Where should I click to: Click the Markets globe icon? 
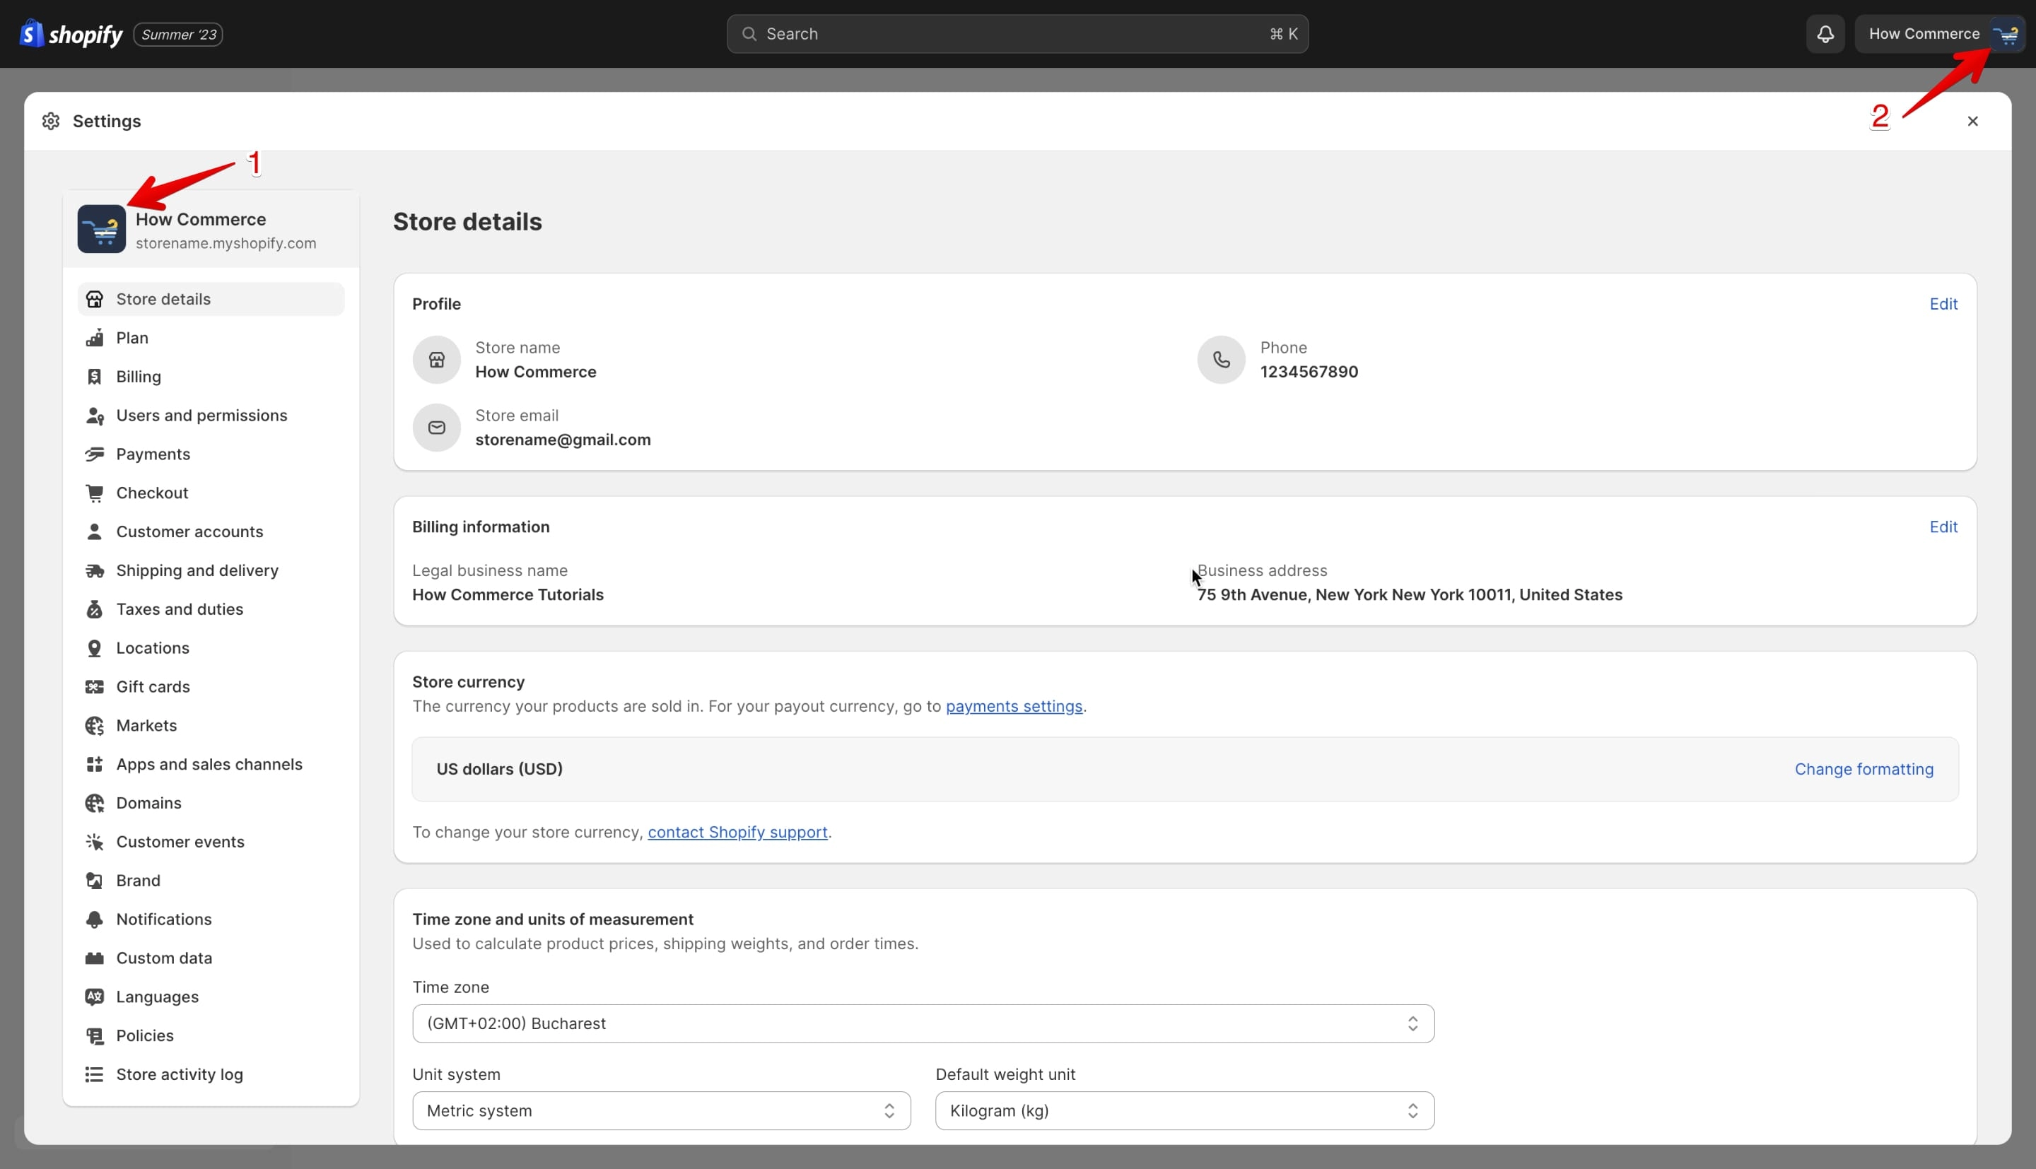(94, 725)
